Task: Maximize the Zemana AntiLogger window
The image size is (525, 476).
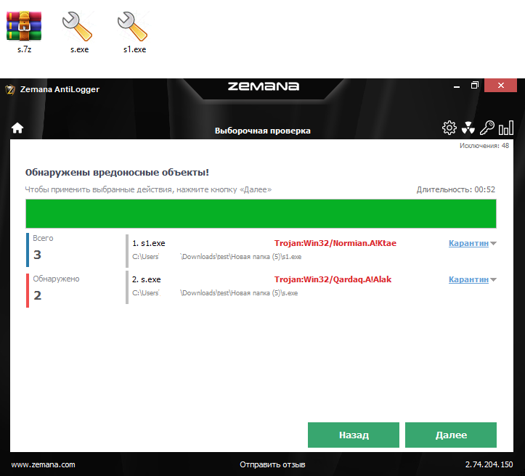Action: pos(474,86)
